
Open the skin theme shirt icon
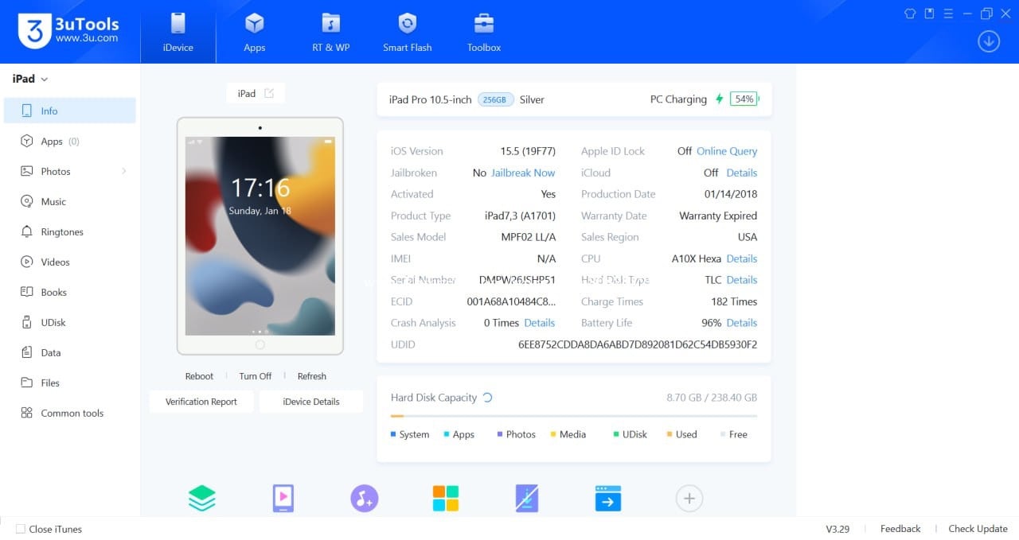911,14
